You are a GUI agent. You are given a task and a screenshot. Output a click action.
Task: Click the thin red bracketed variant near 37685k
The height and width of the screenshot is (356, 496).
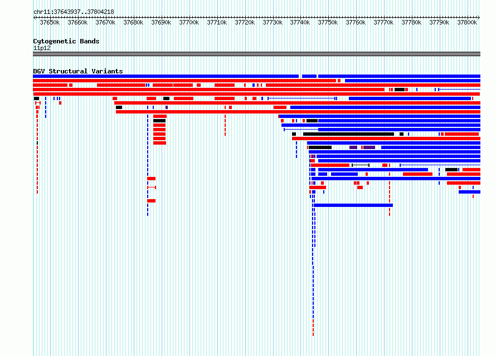tap(152, 187)
